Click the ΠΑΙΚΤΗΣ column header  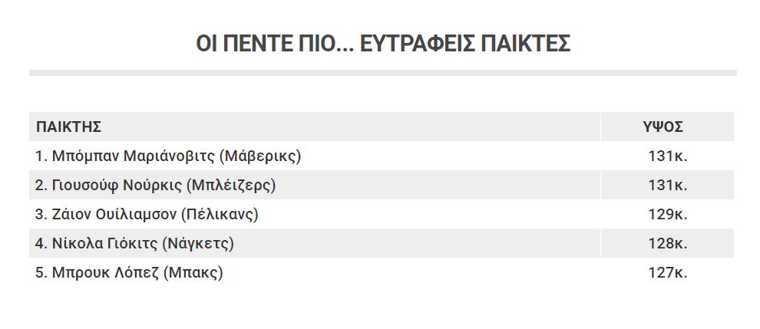[x=68, y=127]
